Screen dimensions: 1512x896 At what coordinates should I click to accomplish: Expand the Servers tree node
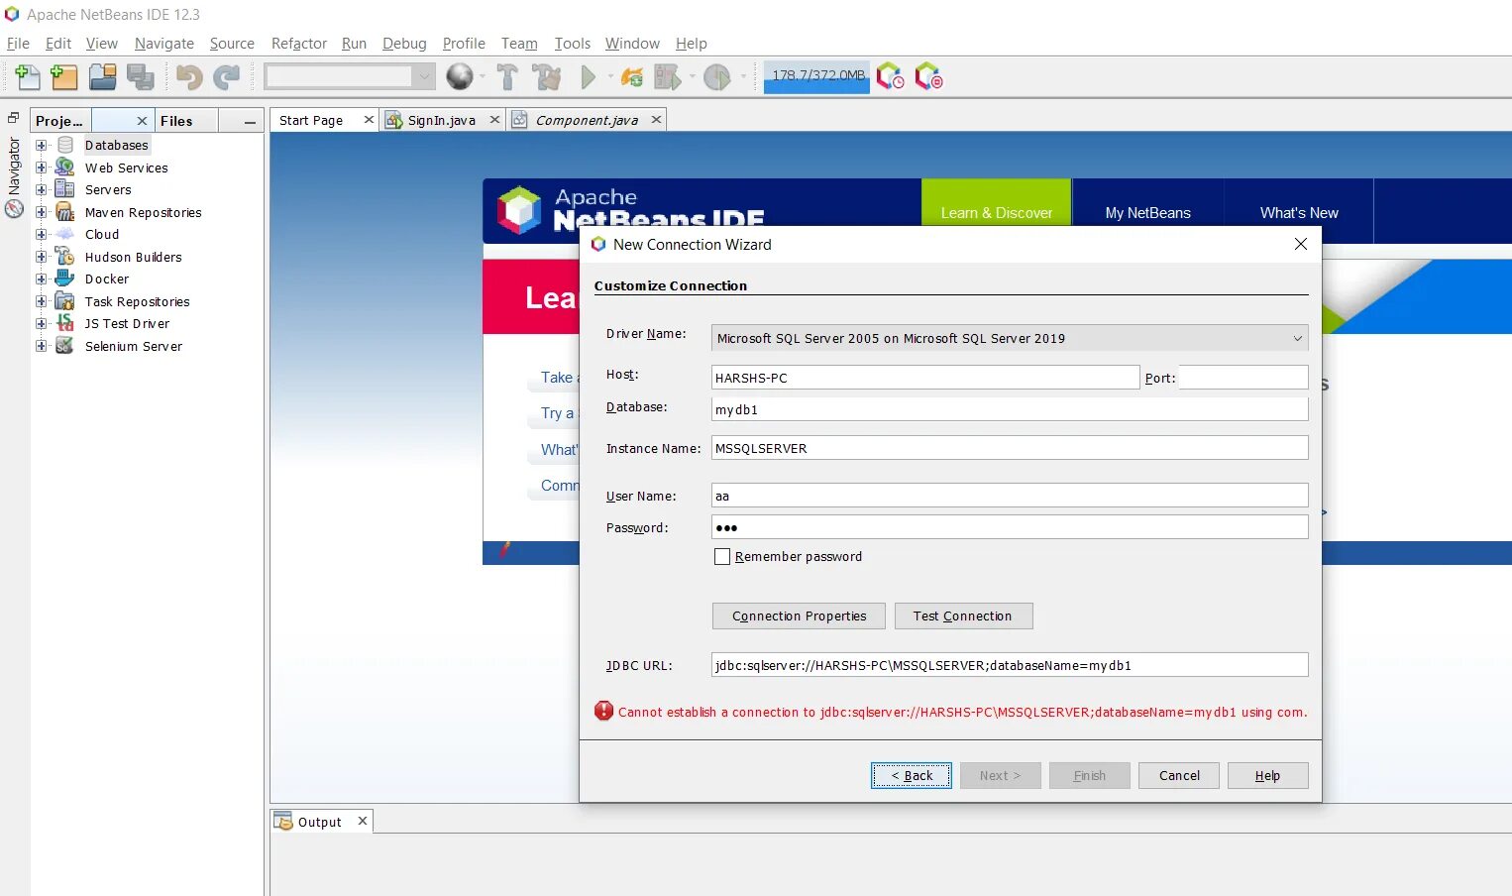(42, 189)
